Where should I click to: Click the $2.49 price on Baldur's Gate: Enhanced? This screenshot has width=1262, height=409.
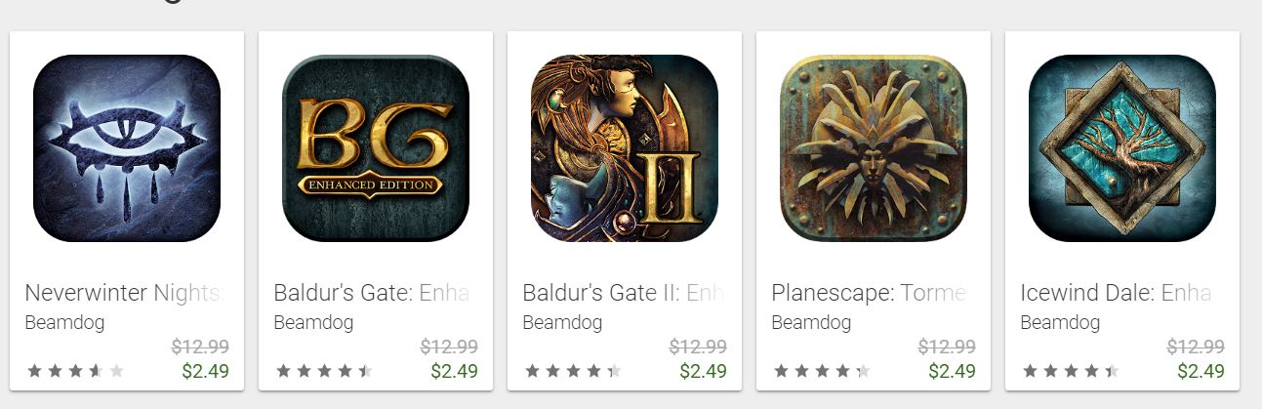tap(455, 371)
